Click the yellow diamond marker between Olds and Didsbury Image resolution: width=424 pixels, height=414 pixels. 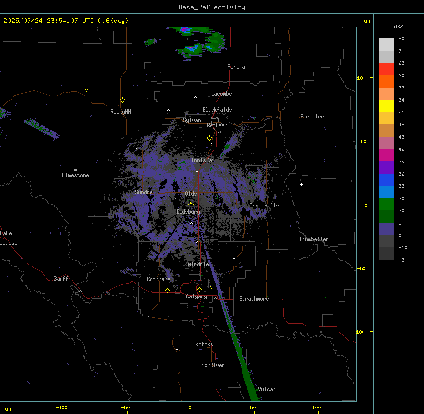(191, 205)
